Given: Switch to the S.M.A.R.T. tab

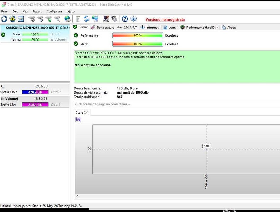Looking at the screenshot, I should [127, 28].
